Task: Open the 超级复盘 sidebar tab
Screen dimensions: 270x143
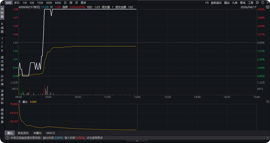Action: pyautogui.click(x=2, y=116)
